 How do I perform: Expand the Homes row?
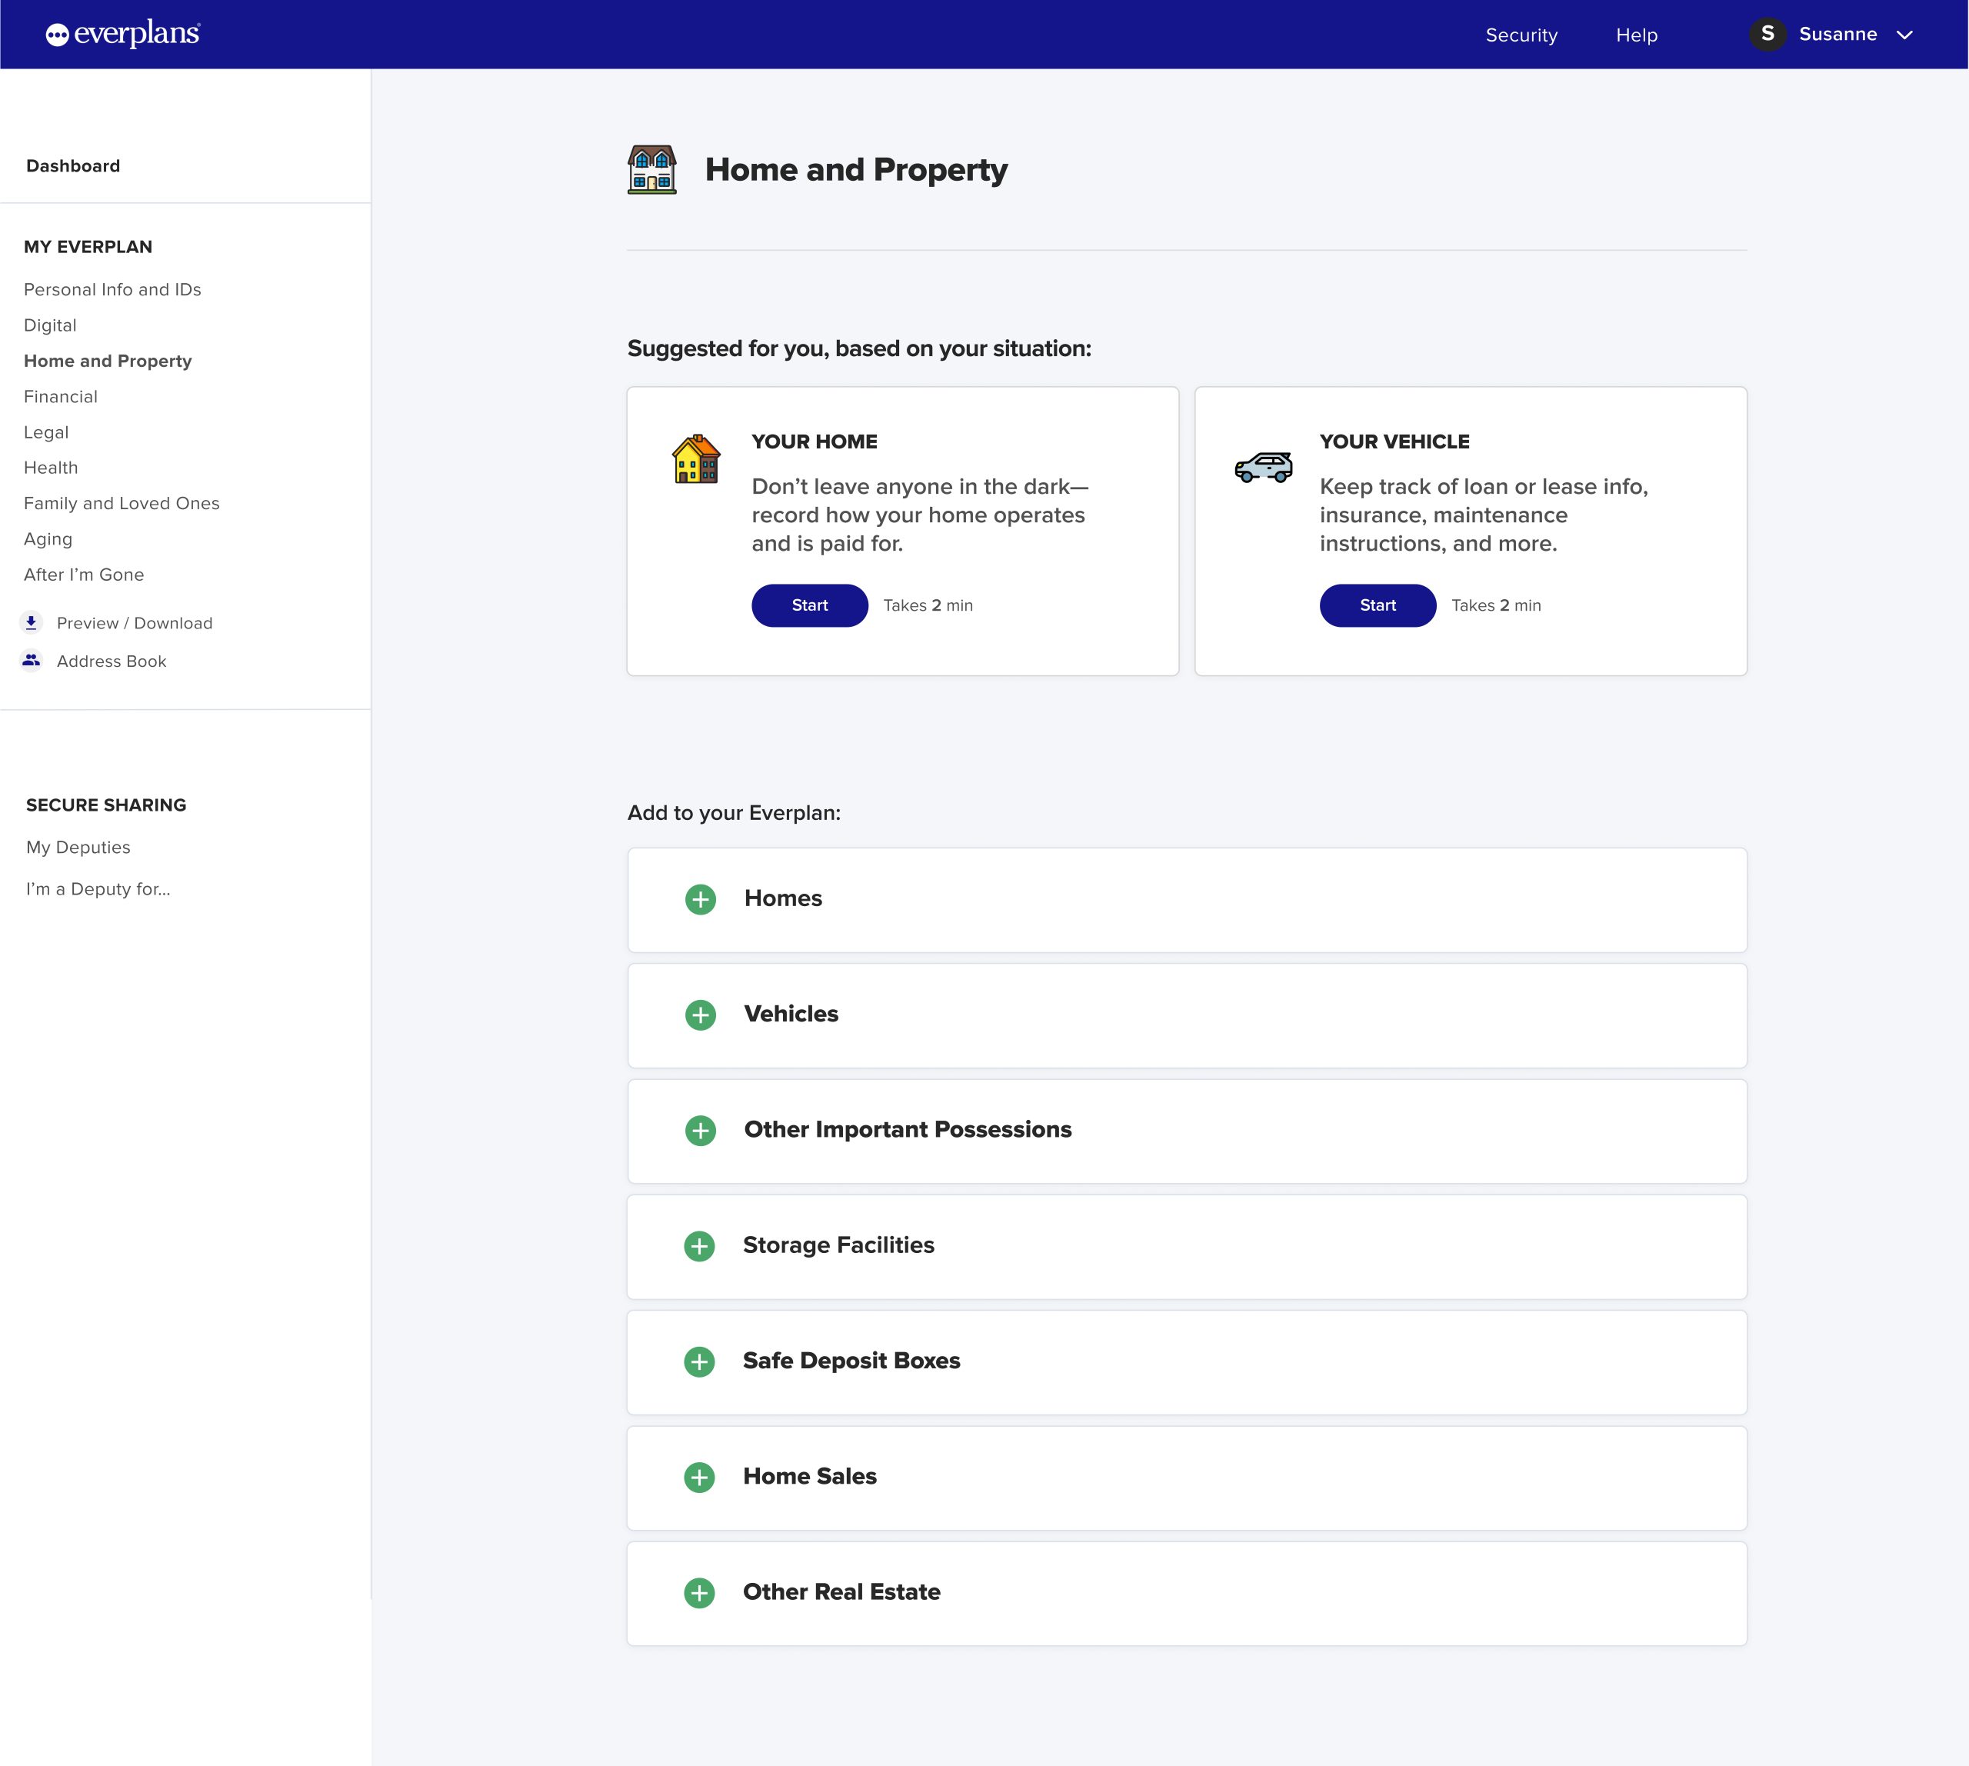pyautogui.click(x=1187, y=899)
